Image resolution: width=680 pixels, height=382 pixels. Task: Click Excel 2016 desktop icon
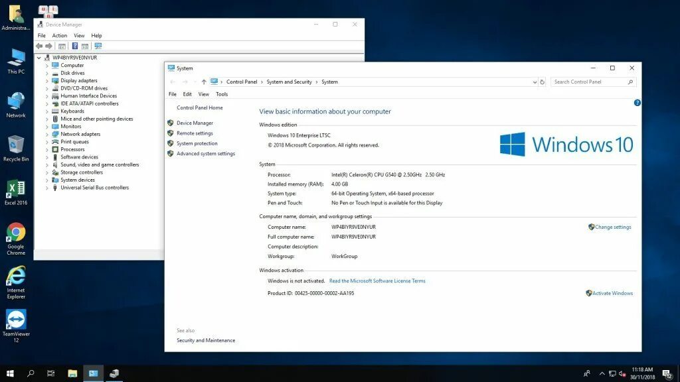(16, 192)
